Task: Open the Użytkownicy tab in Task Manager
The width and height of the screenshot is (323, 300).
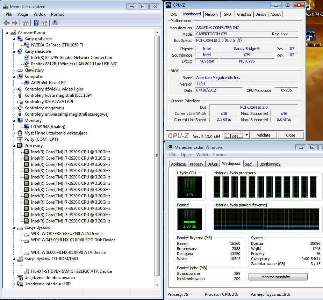Action: (270, 164)
